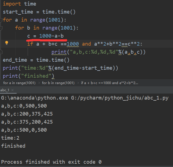Click the 'end_time = time.time()' line
The image size is (173, 167).
pos(36,60)
